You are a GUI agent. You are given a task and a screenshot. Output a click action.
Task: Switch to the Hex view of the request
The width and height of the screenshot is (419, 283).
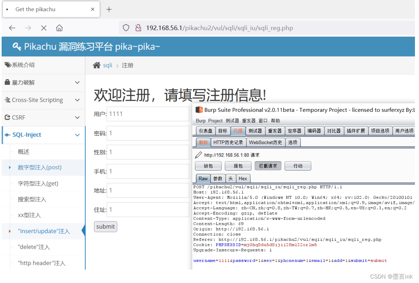pyautogui.click(x=243, y=178)
